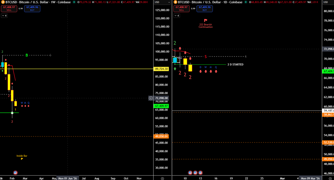The image size is (334, 180).
Task: Click the spread value 0.99 on weekly chart
Action: (21, 8)
